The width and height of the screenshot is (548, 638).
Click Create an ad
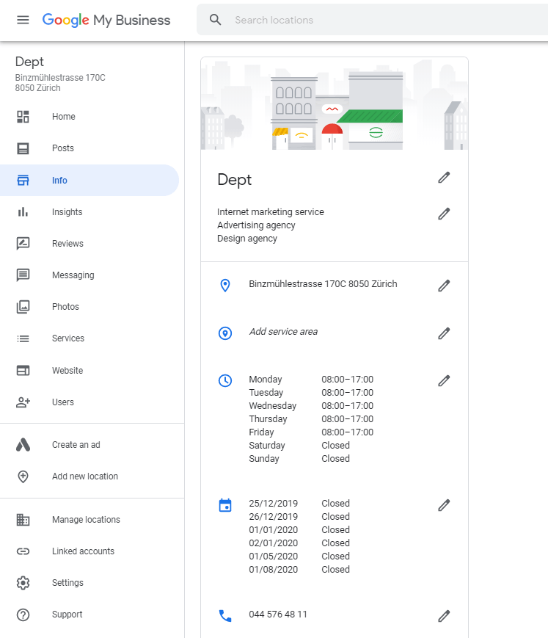[76, 445]
